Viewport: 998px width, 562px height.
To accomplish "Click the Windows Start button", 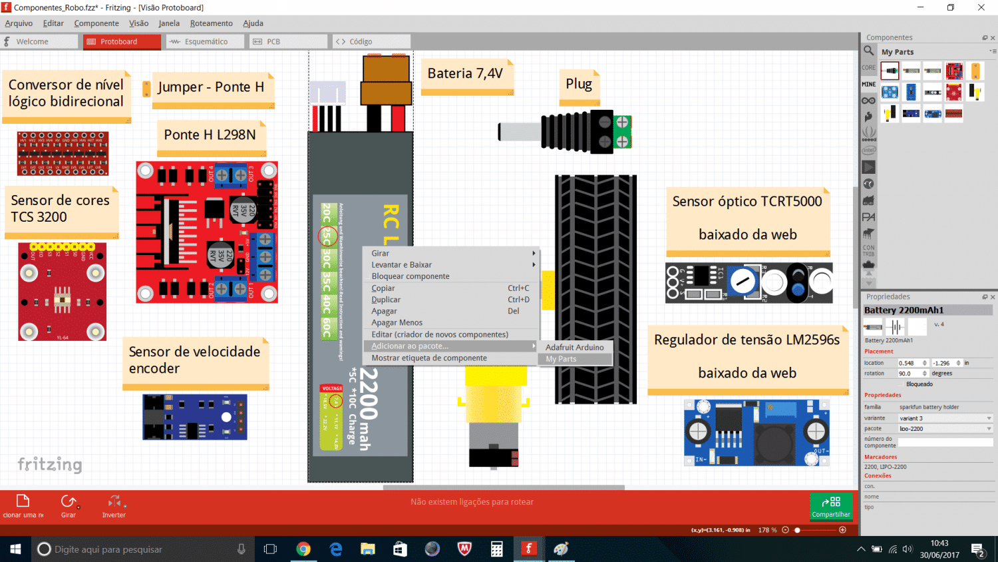I will click(15, 549).
